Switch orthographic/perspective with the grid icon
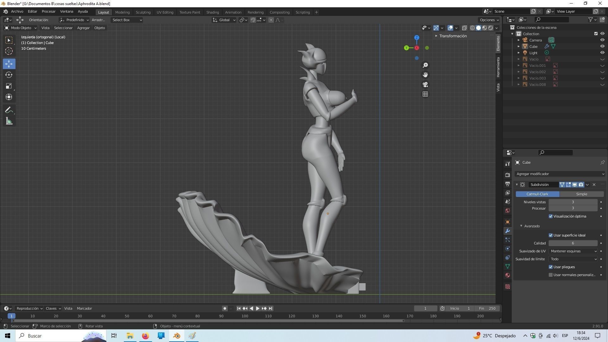Viewport: 608px width, 342px height. click(425, 94)
